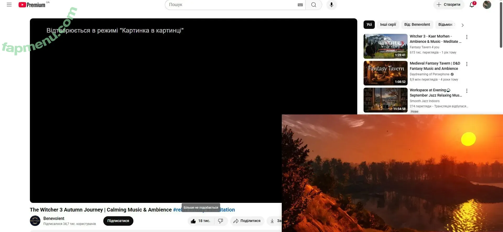
Task: Open options for Medieval Fantasy Tavern video
Action: point(467,64)
